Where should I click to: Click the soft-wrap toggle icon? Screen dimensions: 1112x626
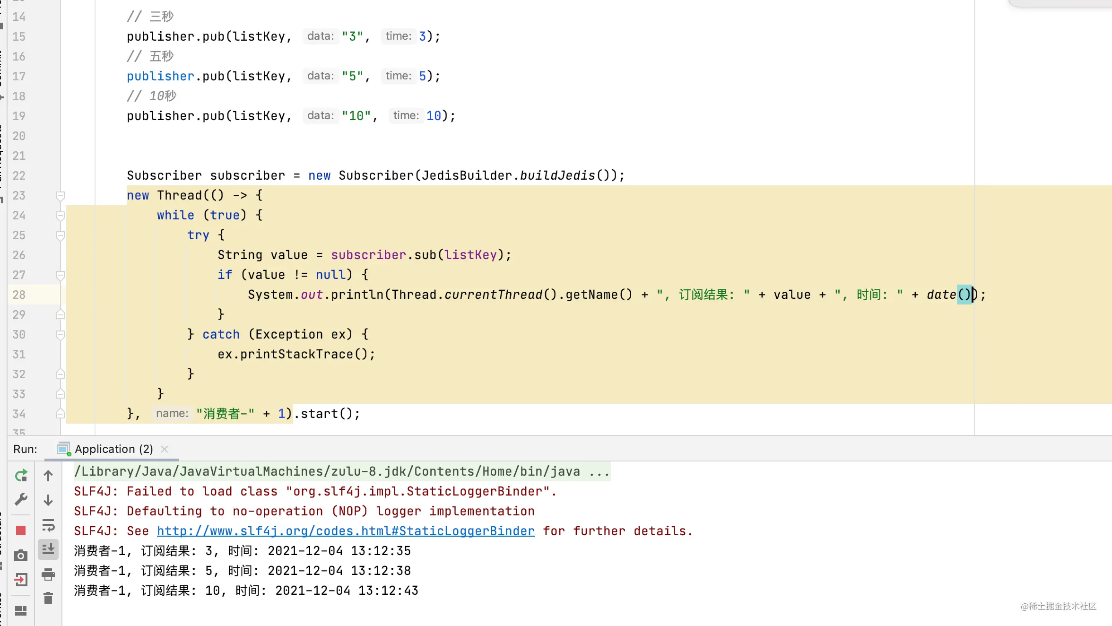point(47,524)
